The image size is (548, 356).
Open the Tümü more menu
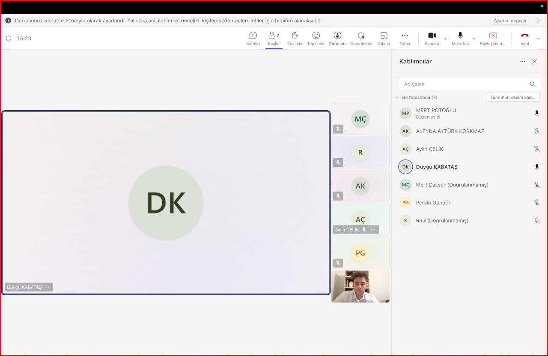405,38
